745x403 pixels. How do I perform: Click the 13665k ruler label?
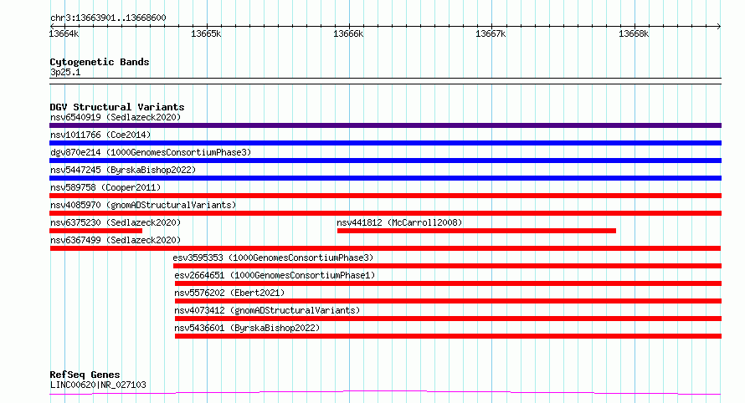(206, 33)
